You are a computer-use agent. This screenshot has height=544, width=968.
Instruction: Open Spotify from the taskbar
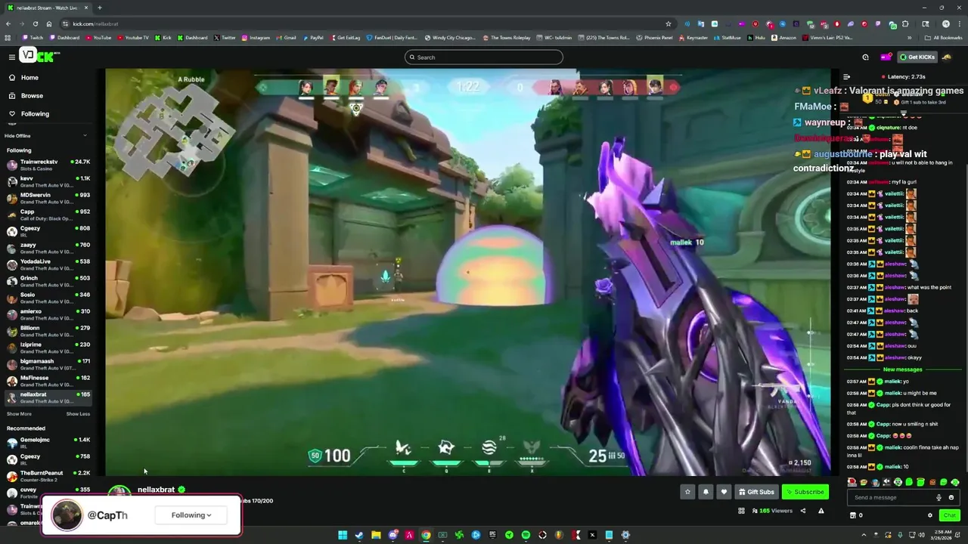click(526, 535)
